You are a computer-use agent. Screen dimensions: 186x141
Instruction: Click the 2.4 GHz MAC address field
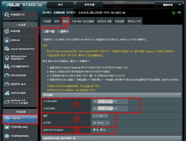(110, 101)
